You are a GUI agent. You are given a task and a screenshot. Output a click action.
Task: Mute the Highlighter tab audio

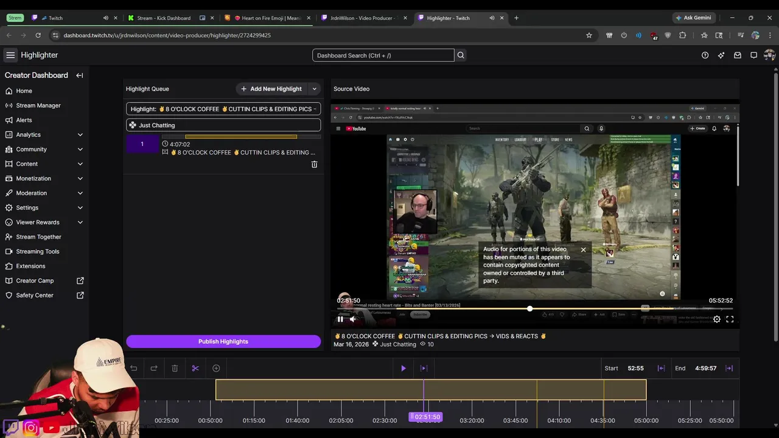point(492,18)
